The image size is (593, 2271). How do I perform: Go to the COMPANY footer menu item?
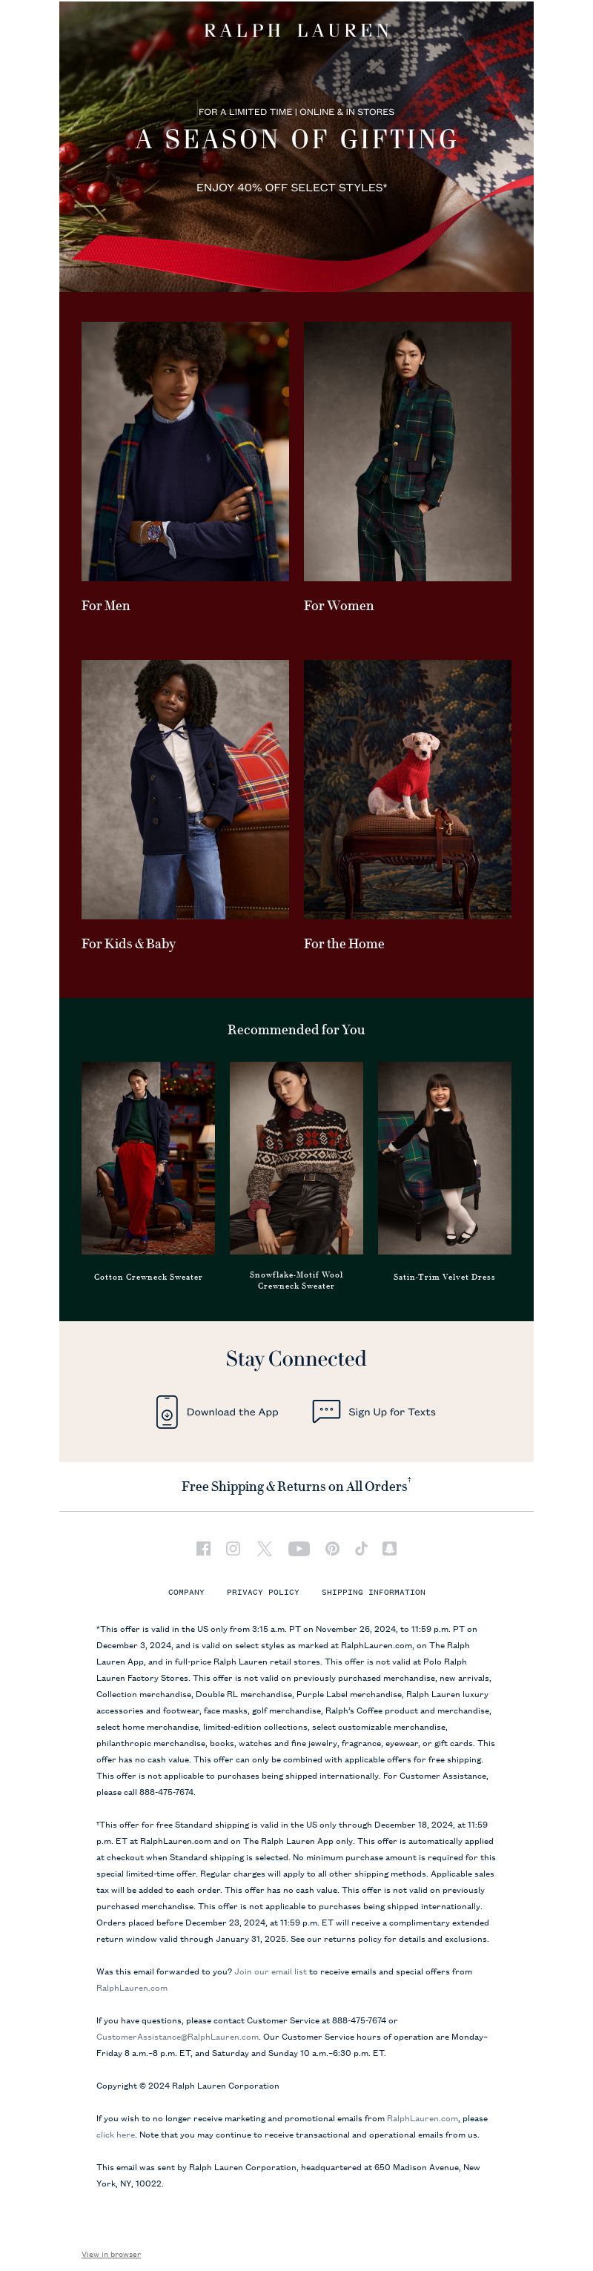[186, 1592]
